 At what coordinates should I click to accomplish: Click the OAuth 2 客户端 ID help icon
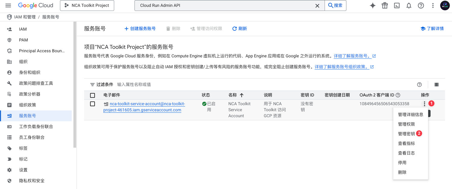(x=398, y=95)
